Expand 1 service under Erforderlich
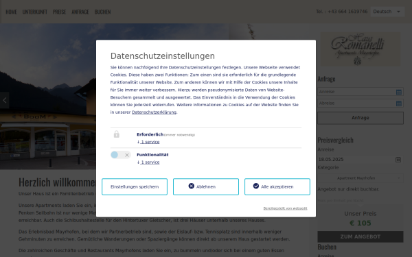The image size is (412, 257). [148, 142]
